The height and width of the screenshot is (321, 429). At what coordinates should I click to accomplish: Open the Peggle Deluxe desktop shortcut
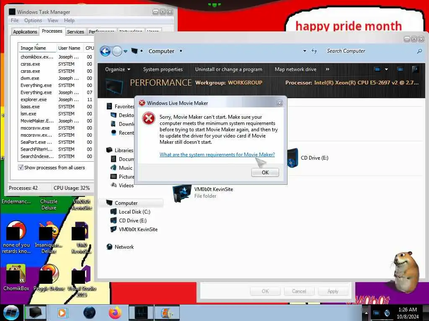pyautogui.click(x=49, y=278)
